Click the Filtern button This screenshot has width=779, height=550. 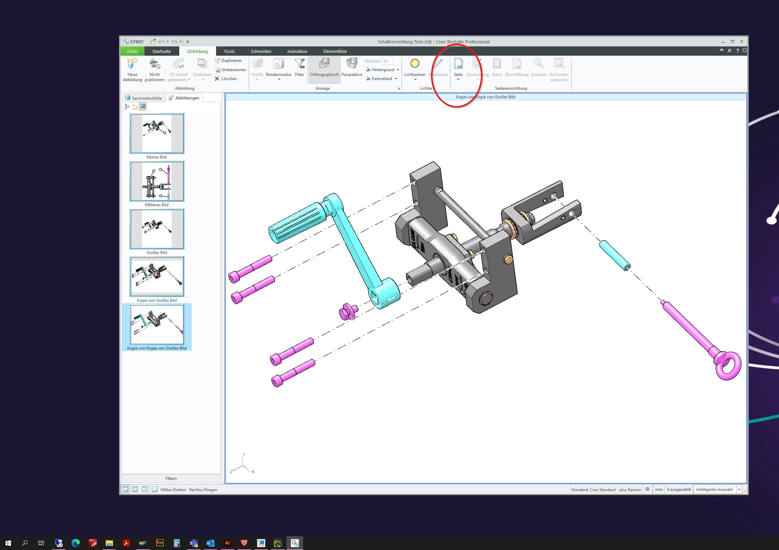171,478
